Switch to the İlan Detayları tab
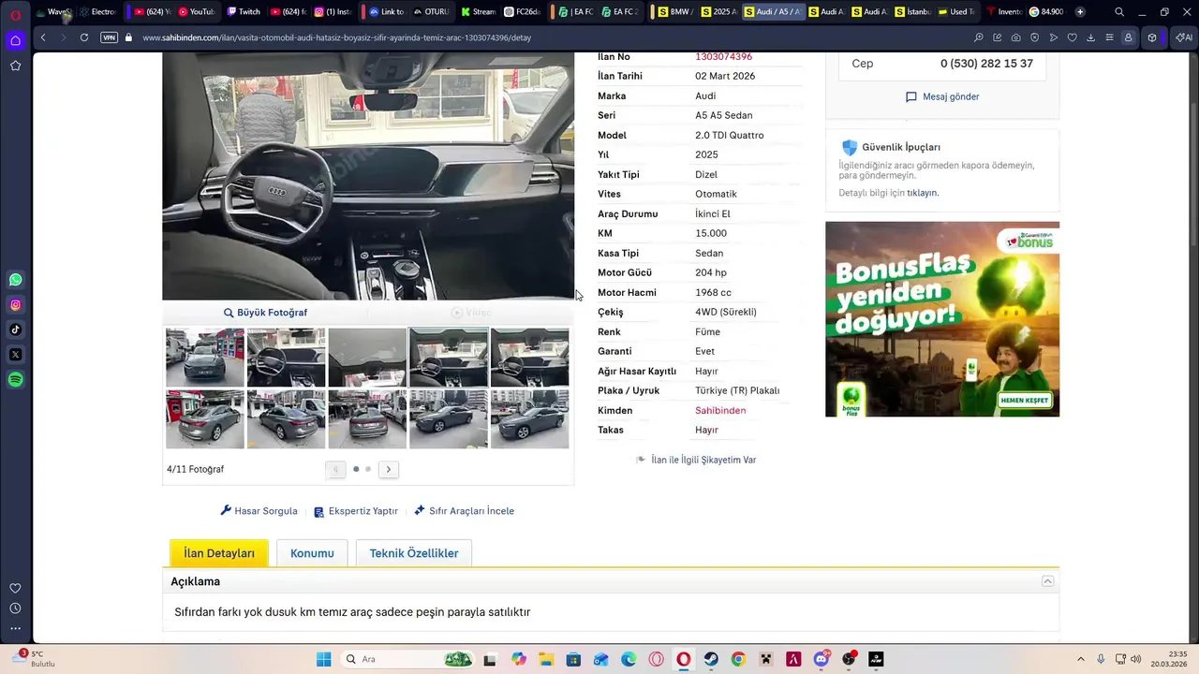 (219, 553)
